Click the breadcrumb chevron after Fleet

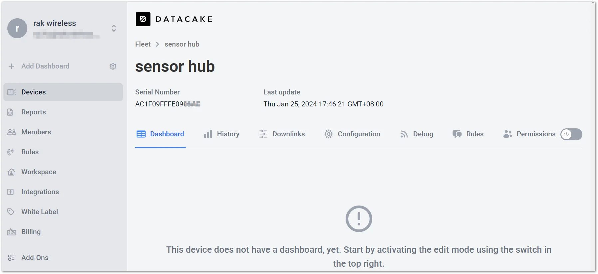157,44
